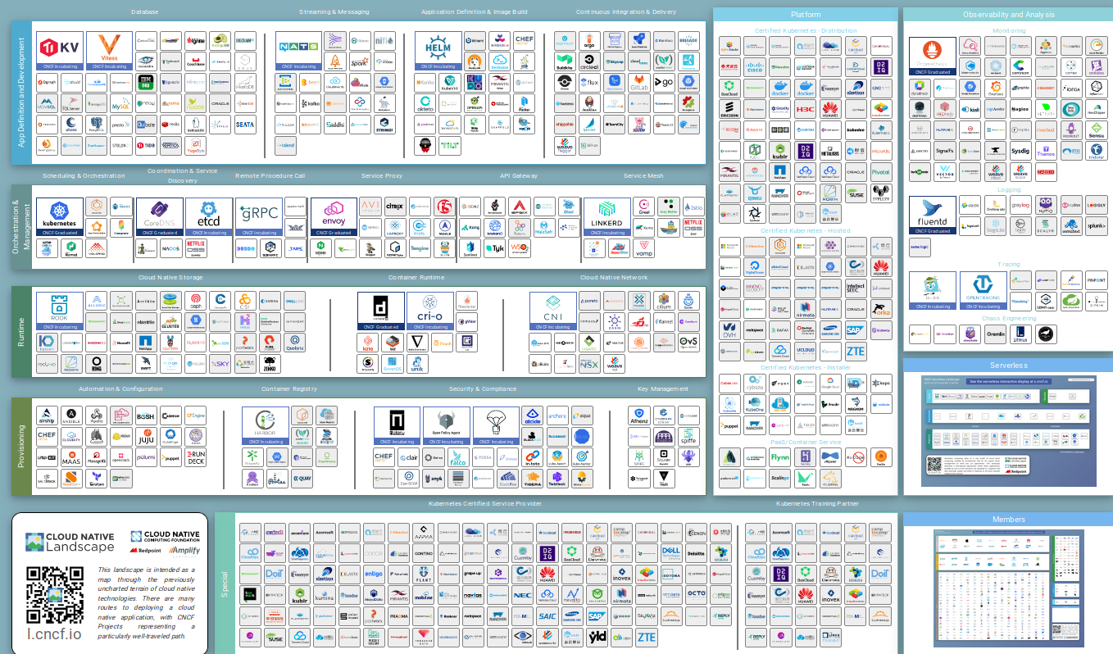Screen dimensions: 1113x654
Task: Click the cri-o runtime card
Action: click(430, 311)
